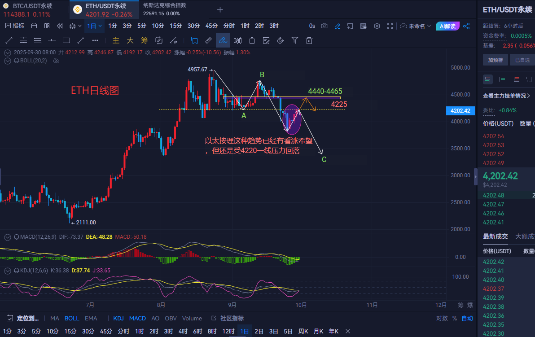Click the 大 large-order indicator icon

point(130,40)
